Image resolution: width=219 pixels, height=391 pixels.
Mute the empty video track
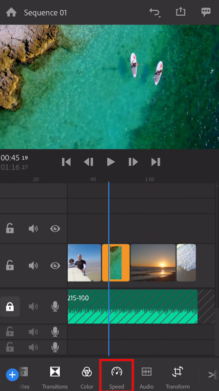pos(33,229)
